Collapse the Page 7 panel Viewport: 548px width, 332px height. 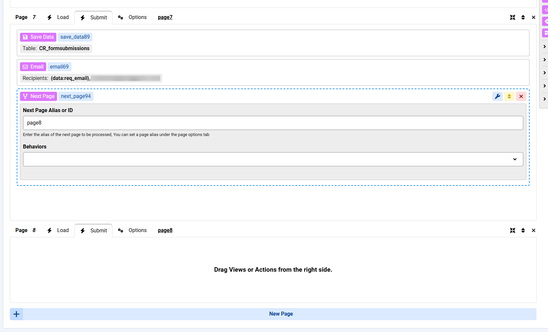click(513, 17)
